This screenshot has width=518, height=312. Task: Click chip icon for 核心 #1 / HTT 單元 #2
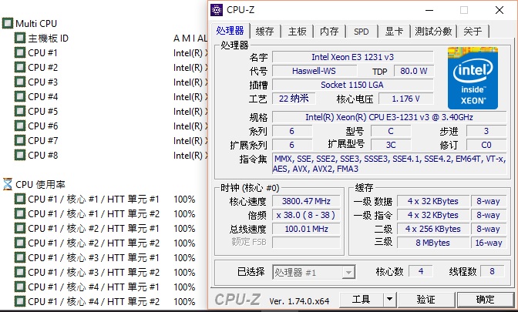tap(20, 213)
